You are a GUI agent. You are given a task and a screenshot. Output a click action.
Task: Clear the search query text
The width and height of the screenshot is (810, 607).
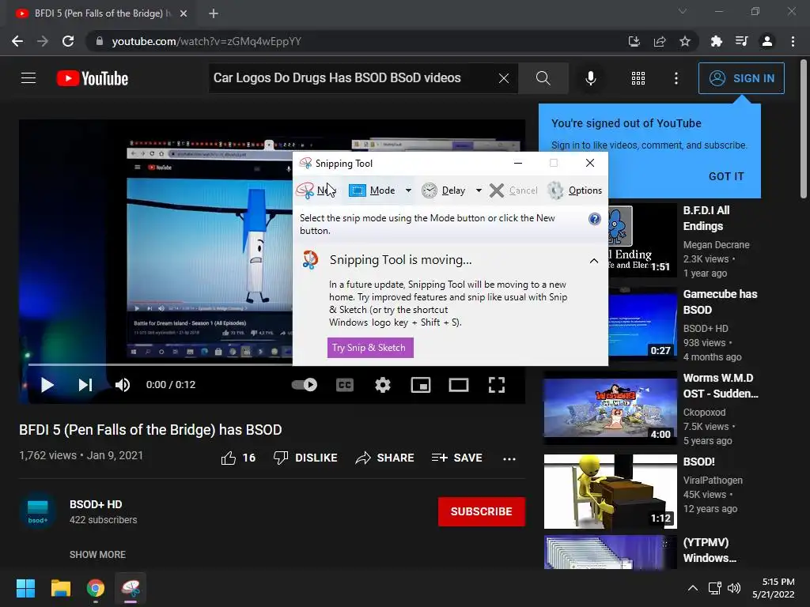click(x=504, y=78)
